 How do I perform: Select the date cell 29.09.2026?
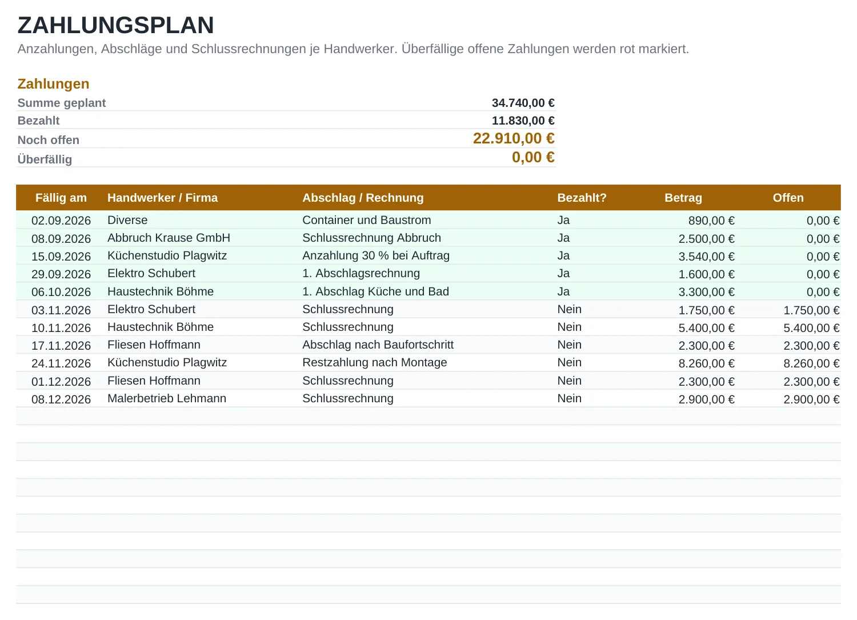click(x=61, y=274)
